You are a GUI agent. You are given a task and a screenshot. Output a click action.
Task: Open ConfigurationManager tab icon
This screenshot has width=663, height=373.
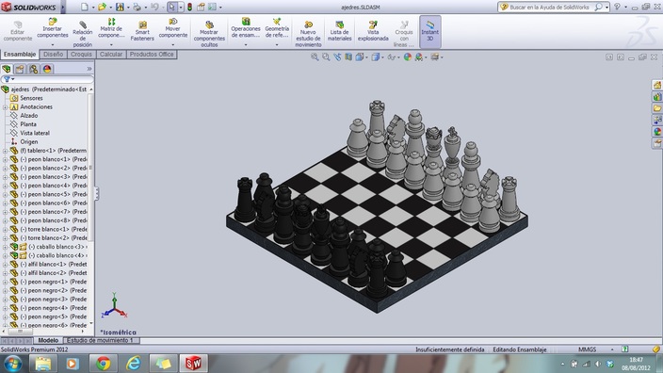33,69
